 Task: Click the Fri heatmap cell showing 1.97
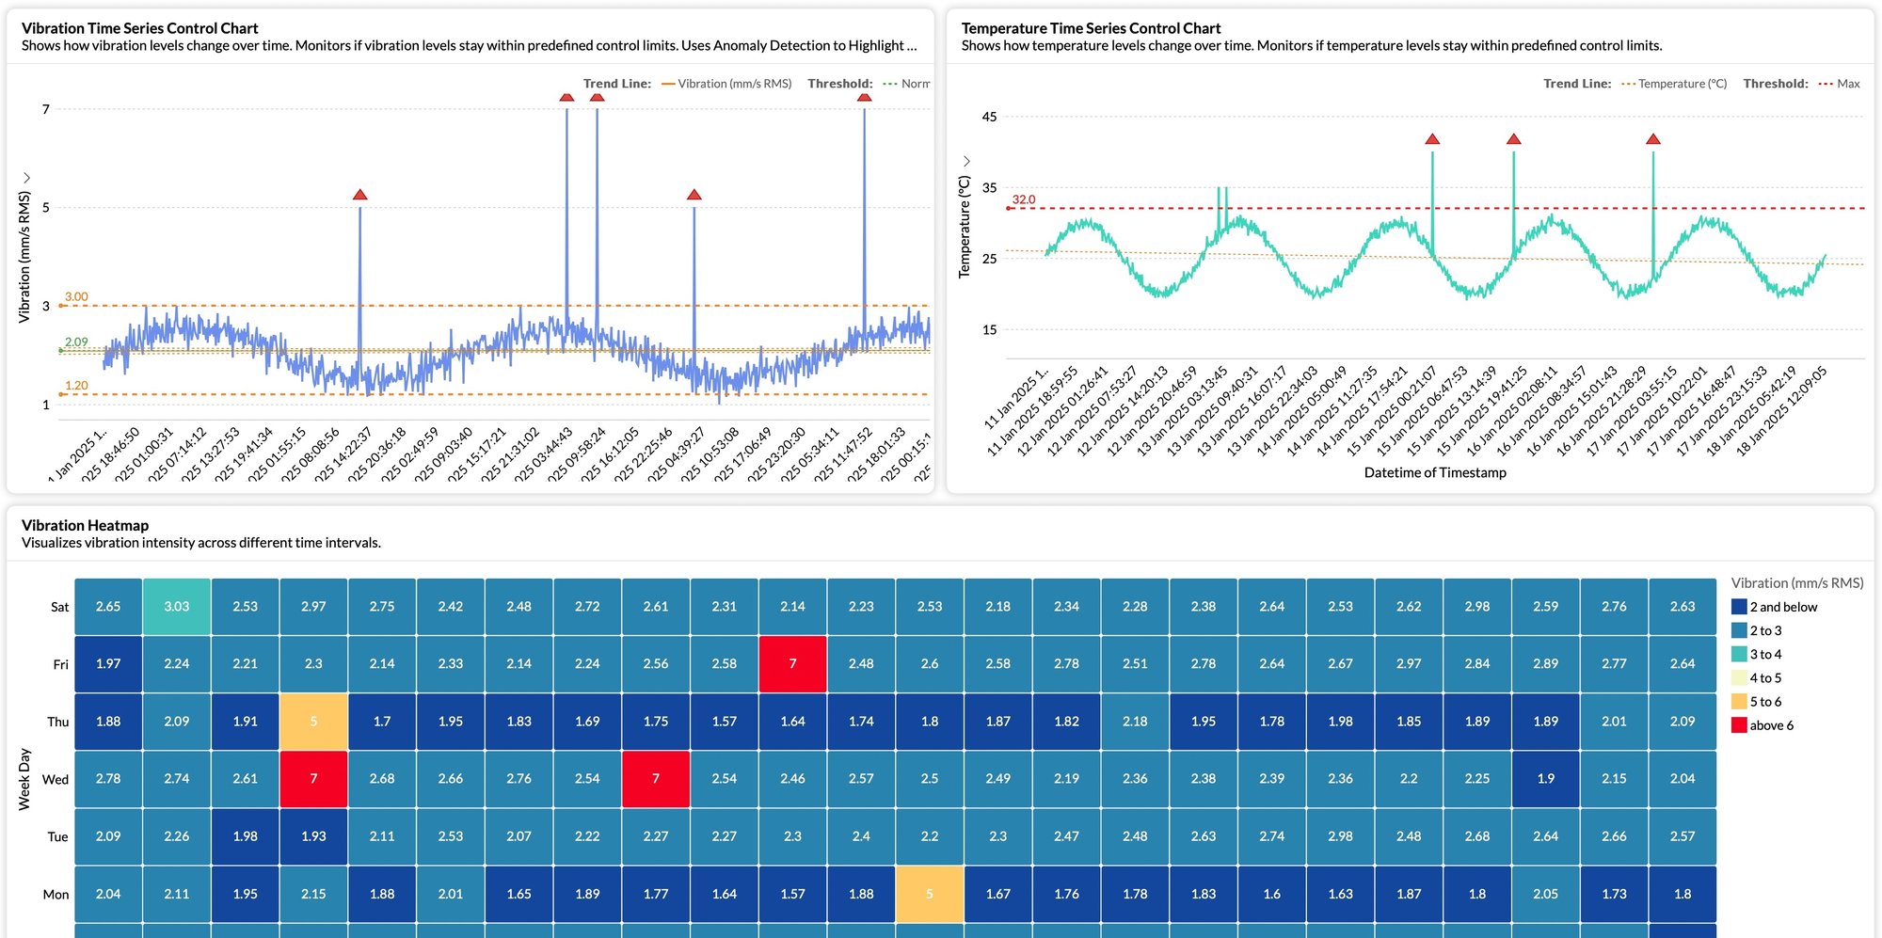tap(108, 664)
